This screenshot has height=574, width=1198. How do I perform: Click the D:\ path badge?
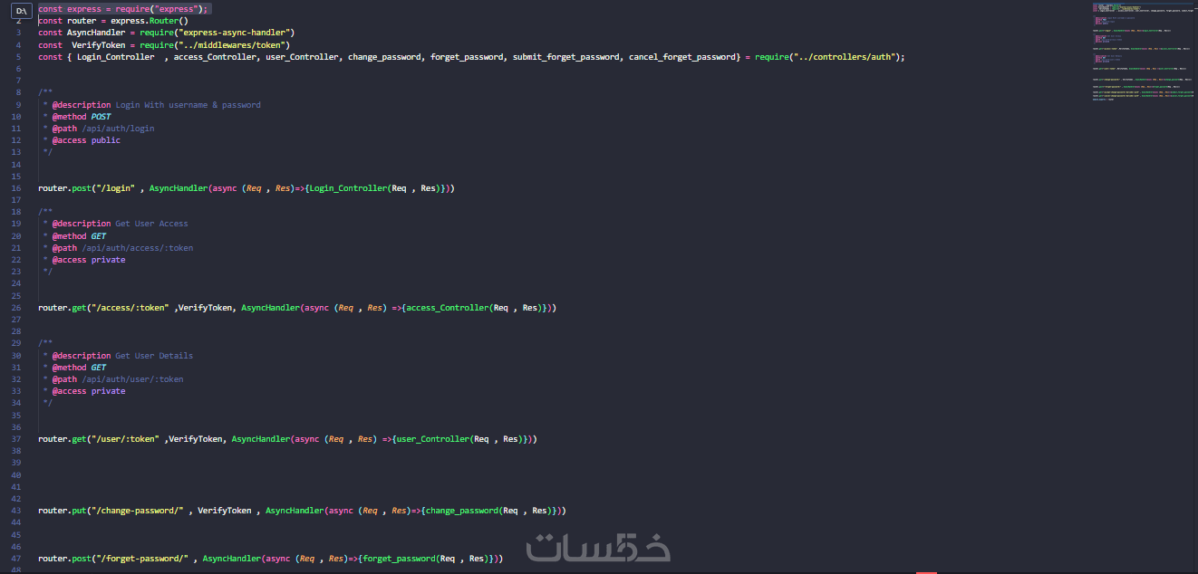coord(20,9)
